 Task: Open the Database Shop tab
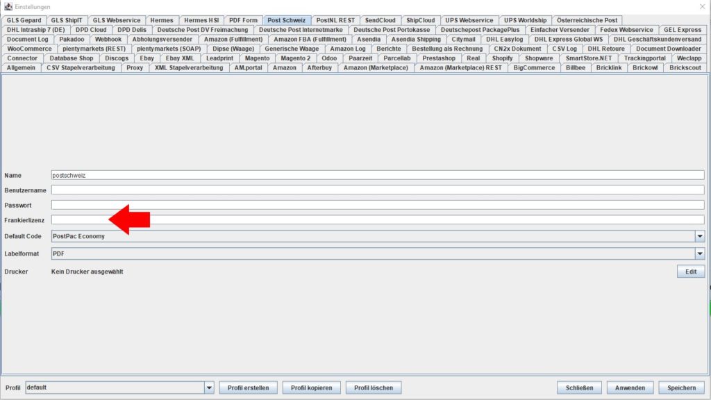(72, 58)
